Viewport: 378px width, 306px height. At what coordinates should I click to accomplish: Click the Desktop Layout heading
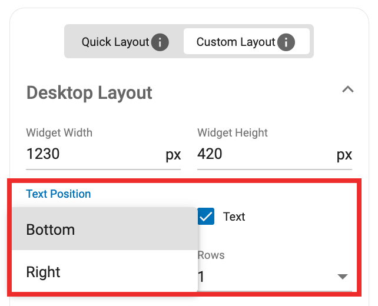89,93
